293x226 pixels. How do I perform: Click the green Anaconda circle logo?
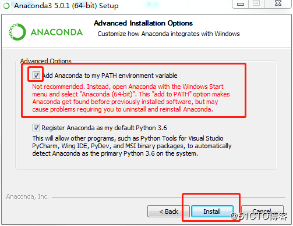(x=17, y=32)
